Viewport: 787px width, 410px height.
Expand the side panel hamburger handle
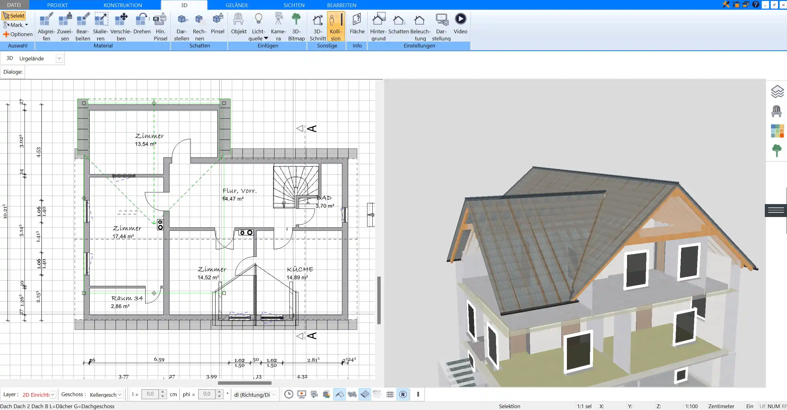pos(776,210)
